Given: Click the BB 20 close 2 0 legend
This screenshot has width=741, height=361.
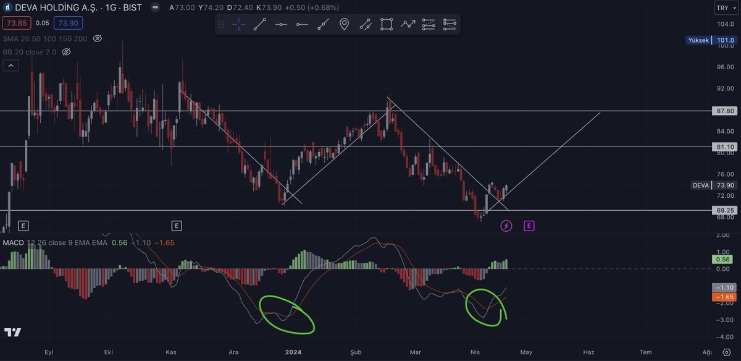Looking at the screenshot, I should pyautogui.click(x=30, y=52).
